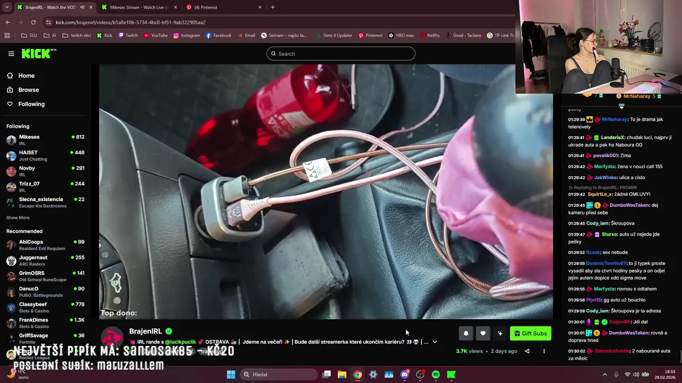This screenshot has width=682, height=383.
Task: Open the Twitch bookmark
Action: (128, 36)
